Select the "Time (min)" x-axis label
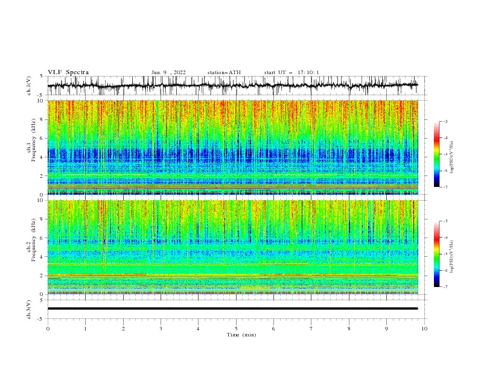The height and width of the screenshot is (369, 478). click(x=241, y=335)
